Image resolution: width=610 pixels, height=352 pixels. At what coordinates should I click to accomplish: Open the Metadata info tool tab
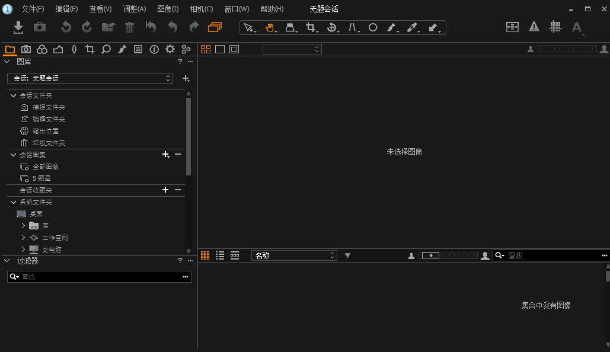154,49
